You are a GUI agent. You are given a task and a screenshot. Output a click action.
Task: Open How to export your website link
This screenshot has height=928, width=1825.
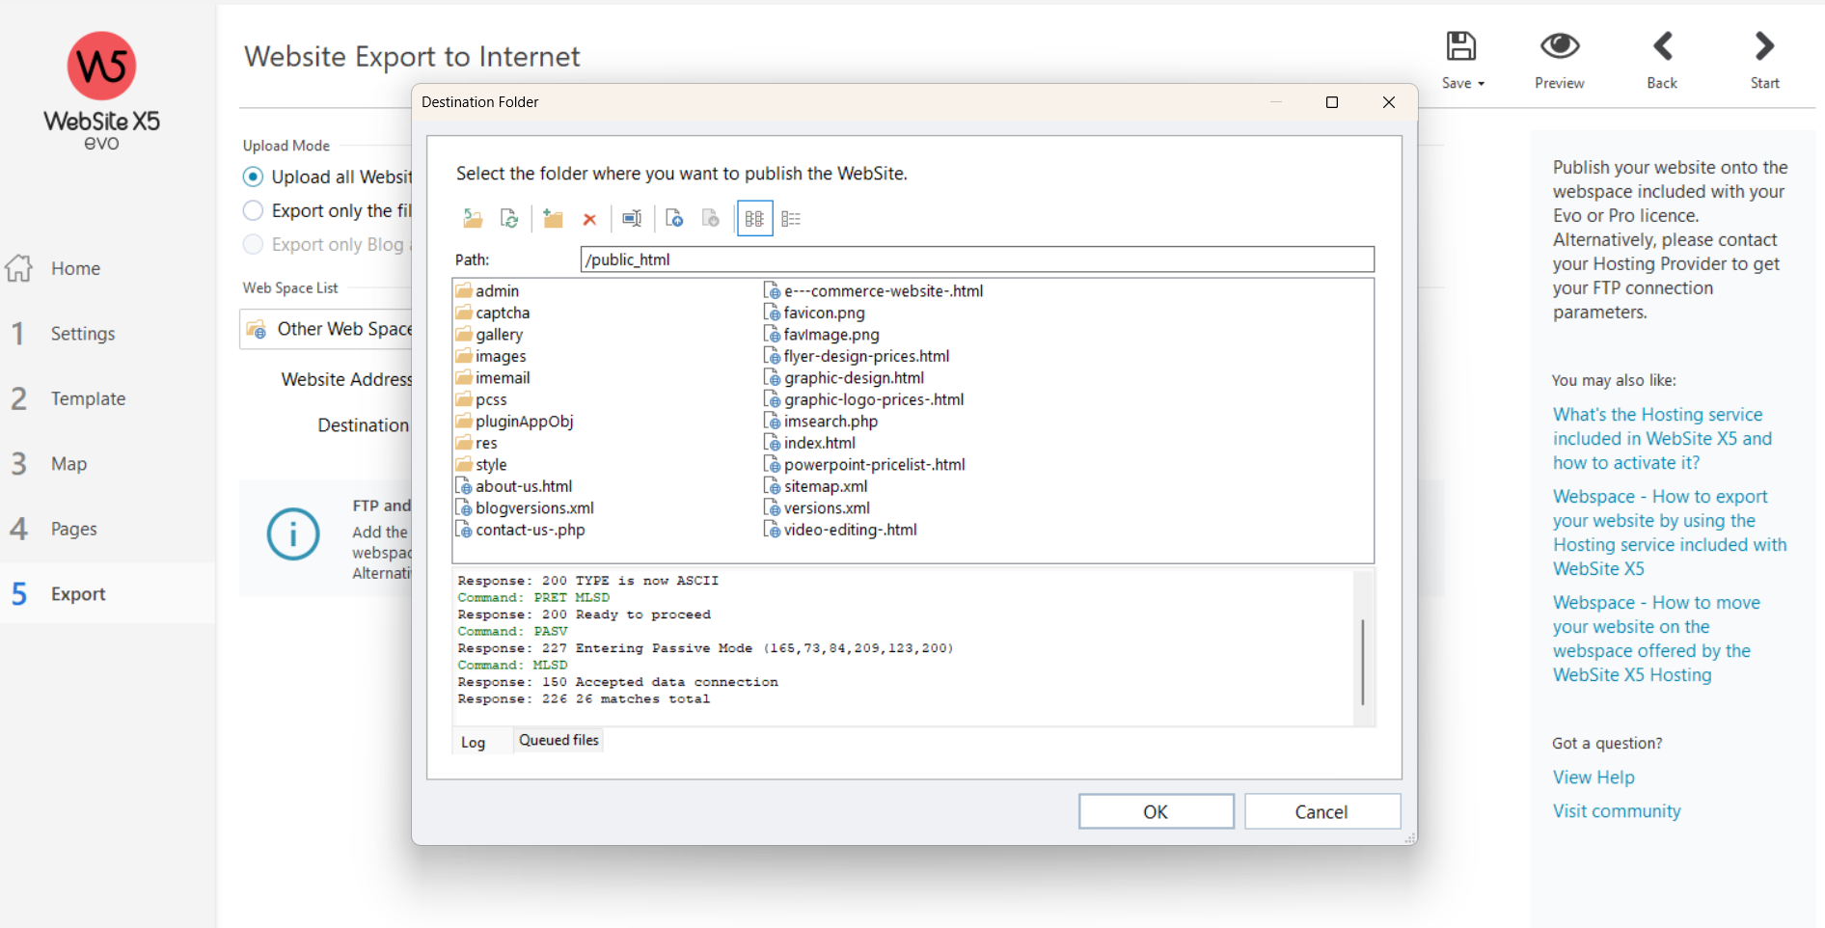click(x=1670, y=532)
